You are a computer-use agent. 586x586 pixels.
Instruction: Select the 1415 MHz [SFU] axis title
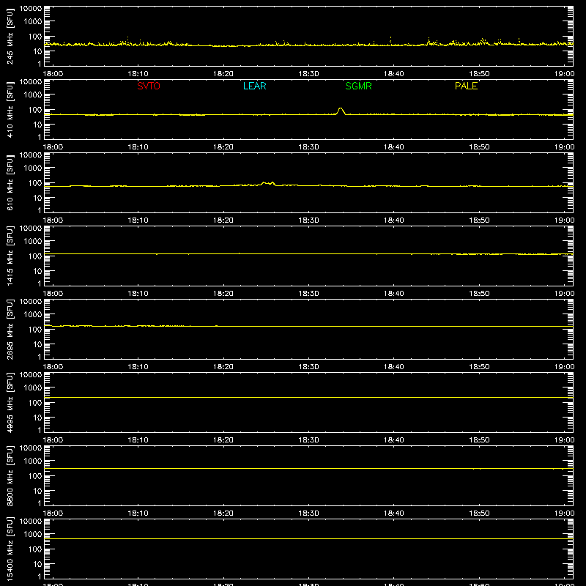click(10, 256)
